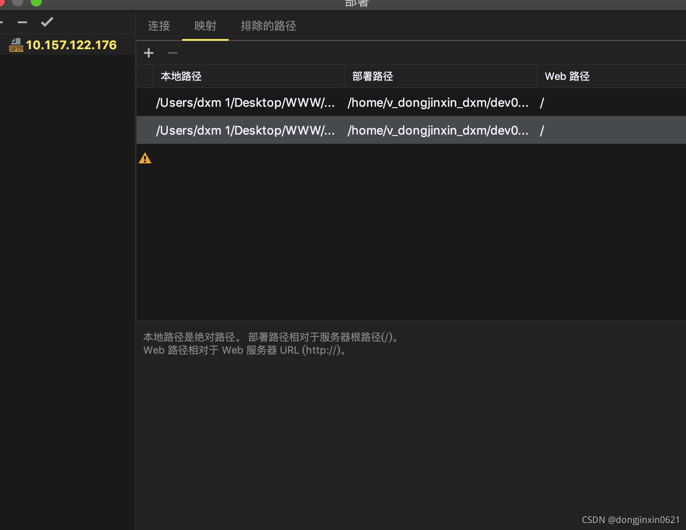Remove a mapping using the minus icon
686x530 pixels.
coord(172,52)
